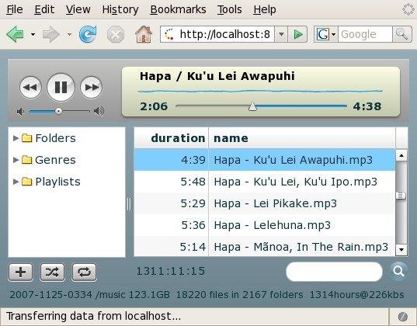417x326 pixels.
Task: Open the View menu
Action: coord(78,9)
